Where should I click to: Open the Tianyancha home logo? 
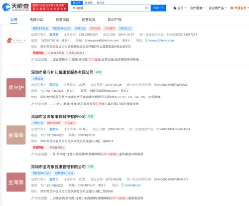click(15, 7)
